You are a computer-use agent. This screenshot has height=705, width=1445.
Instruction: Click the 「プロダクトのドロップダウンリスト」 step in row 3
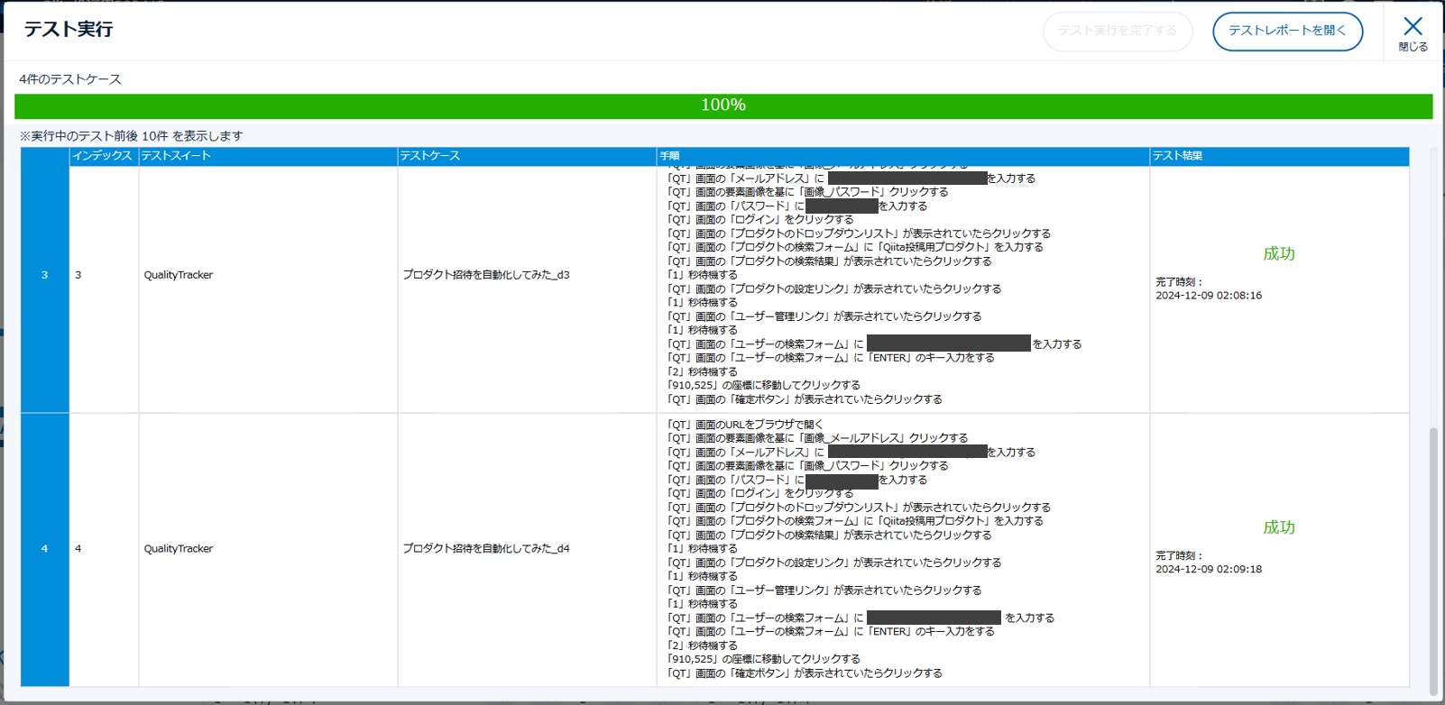pyautogui.click(x=859, y=233)
